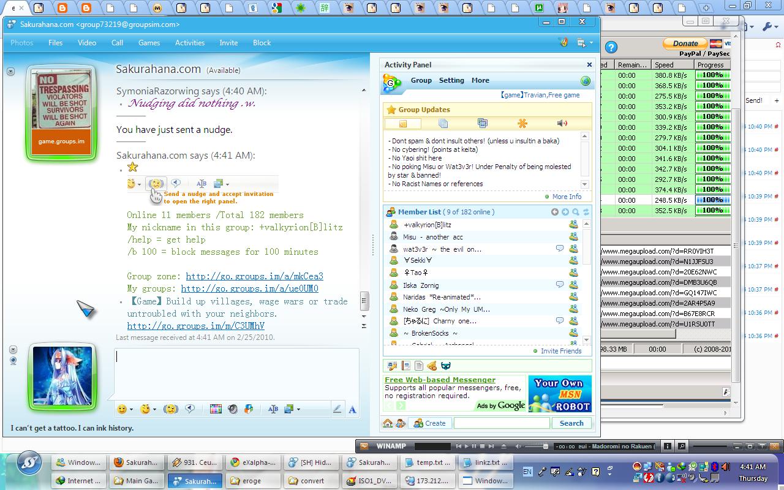The height and width of the screenshot is (490, 784).
Task: Click the Search button in the Activity Panel
Action: 571,423
